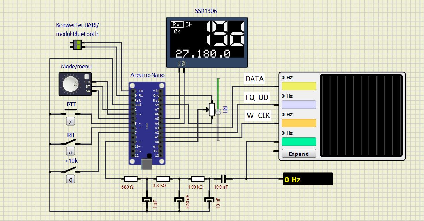The image size is (424, 221).
Task: Click the +10k label text
Action: [x=71, y=161]
